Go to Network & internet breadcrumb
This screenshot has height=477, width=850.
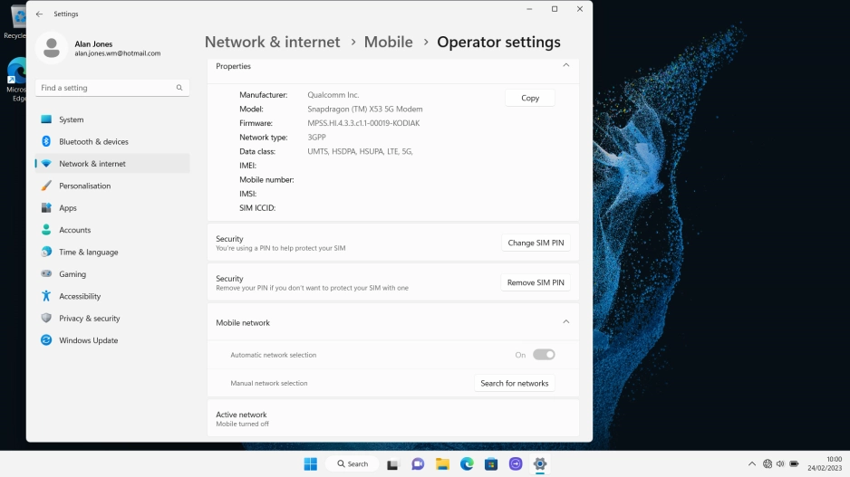click(272, 42)
